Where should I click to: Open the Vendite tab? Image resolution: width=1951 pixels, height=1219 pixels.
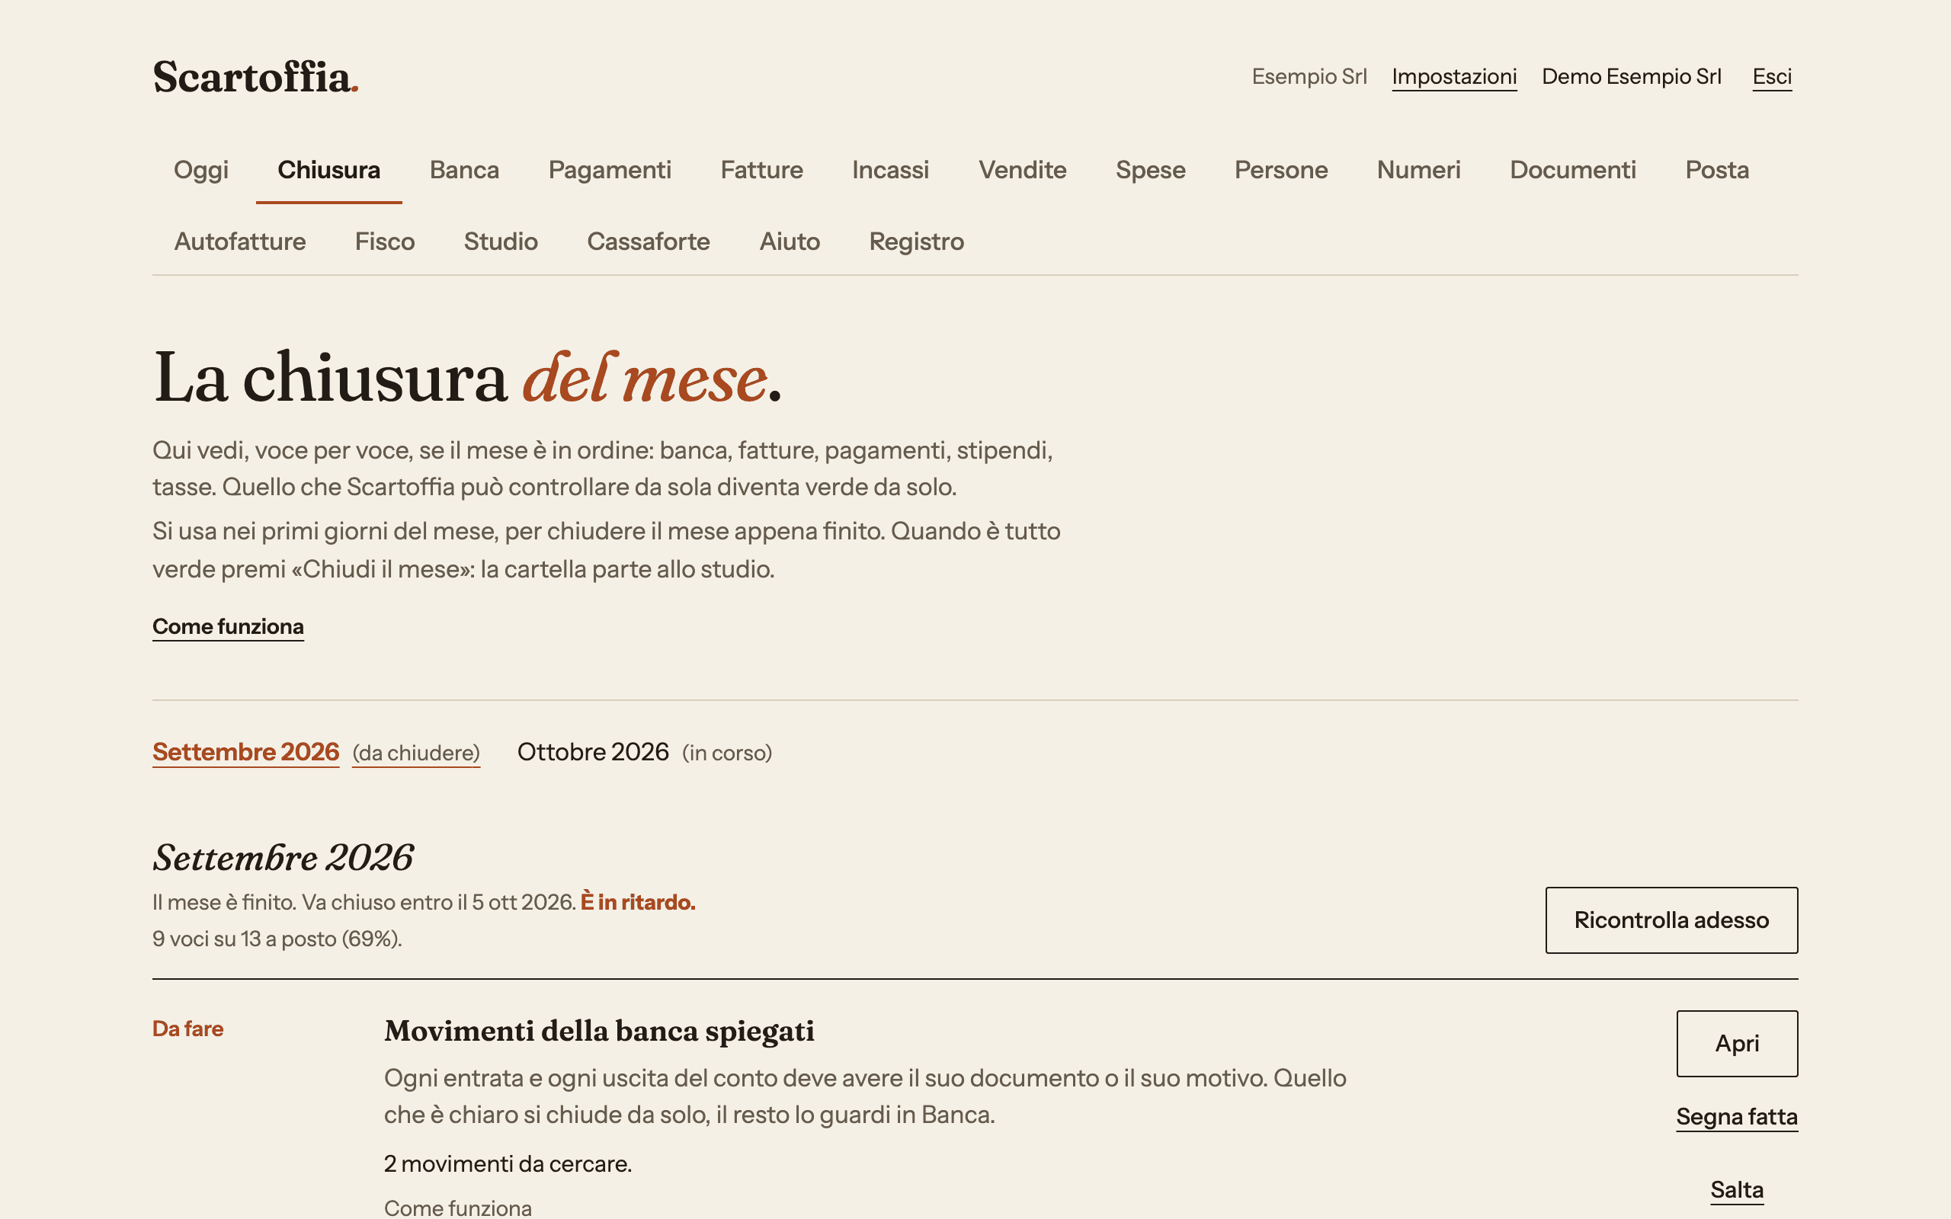pyautogui.click(x=1022, y=170)
